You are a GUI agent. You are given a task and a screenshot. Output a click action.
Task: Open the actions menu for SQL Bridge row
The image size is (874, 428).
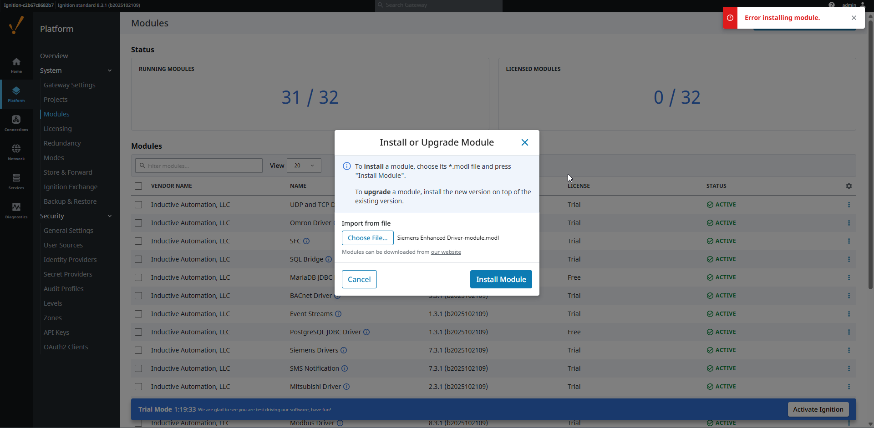(849, 259)
